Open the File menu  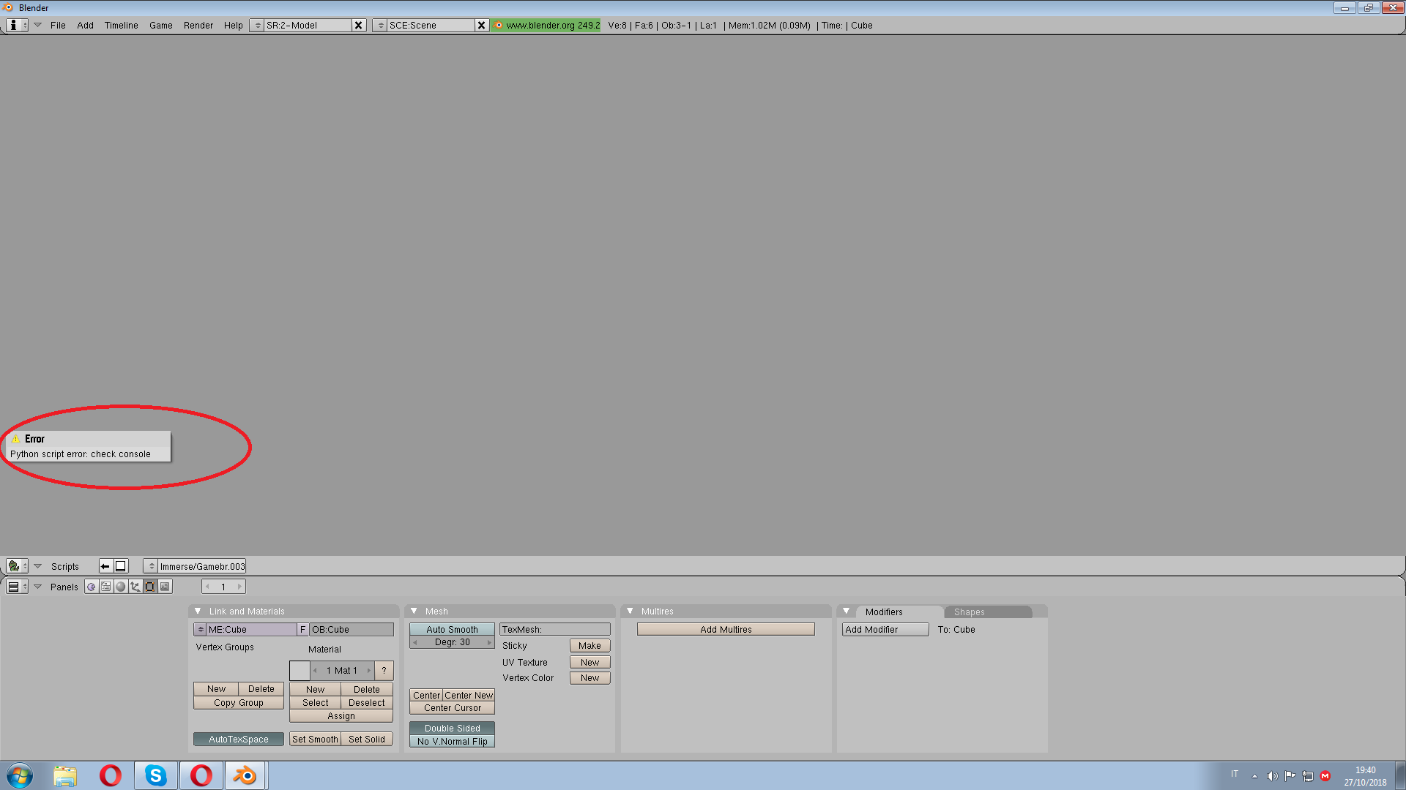click(x=58, y=25)
